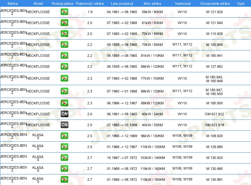
Task: Select engine codes M 180.947, M 180.950
Action: coord(214,92)
